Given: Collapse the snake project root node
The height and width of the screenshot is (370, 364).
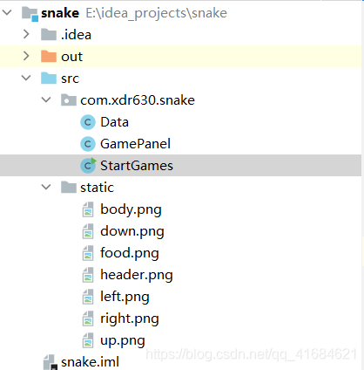Looking at the screenshot, I should 7,12.
